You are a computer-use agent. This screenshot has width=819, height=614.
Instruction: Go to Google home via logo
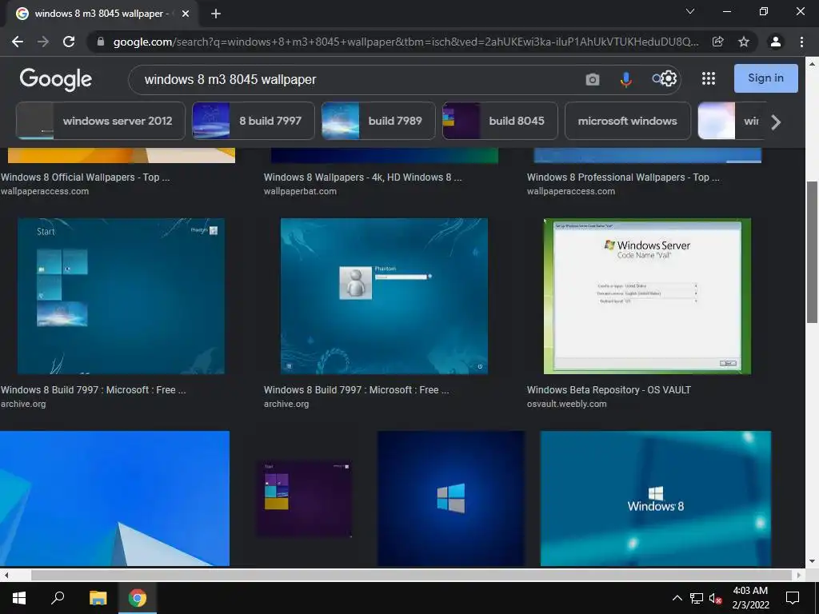click(55, 79)
